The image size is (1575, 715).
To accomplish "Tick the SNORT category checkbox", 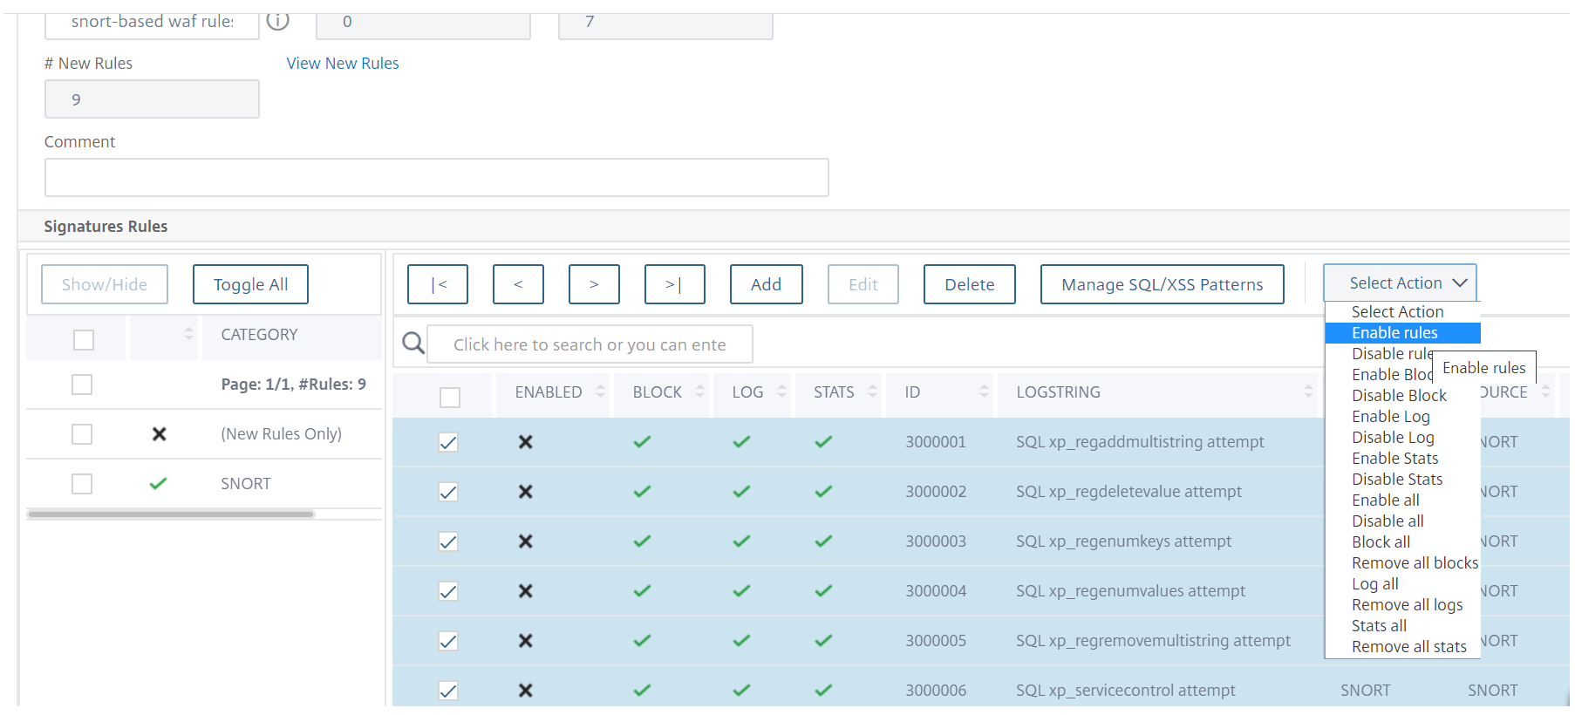I will click(82, 484).
